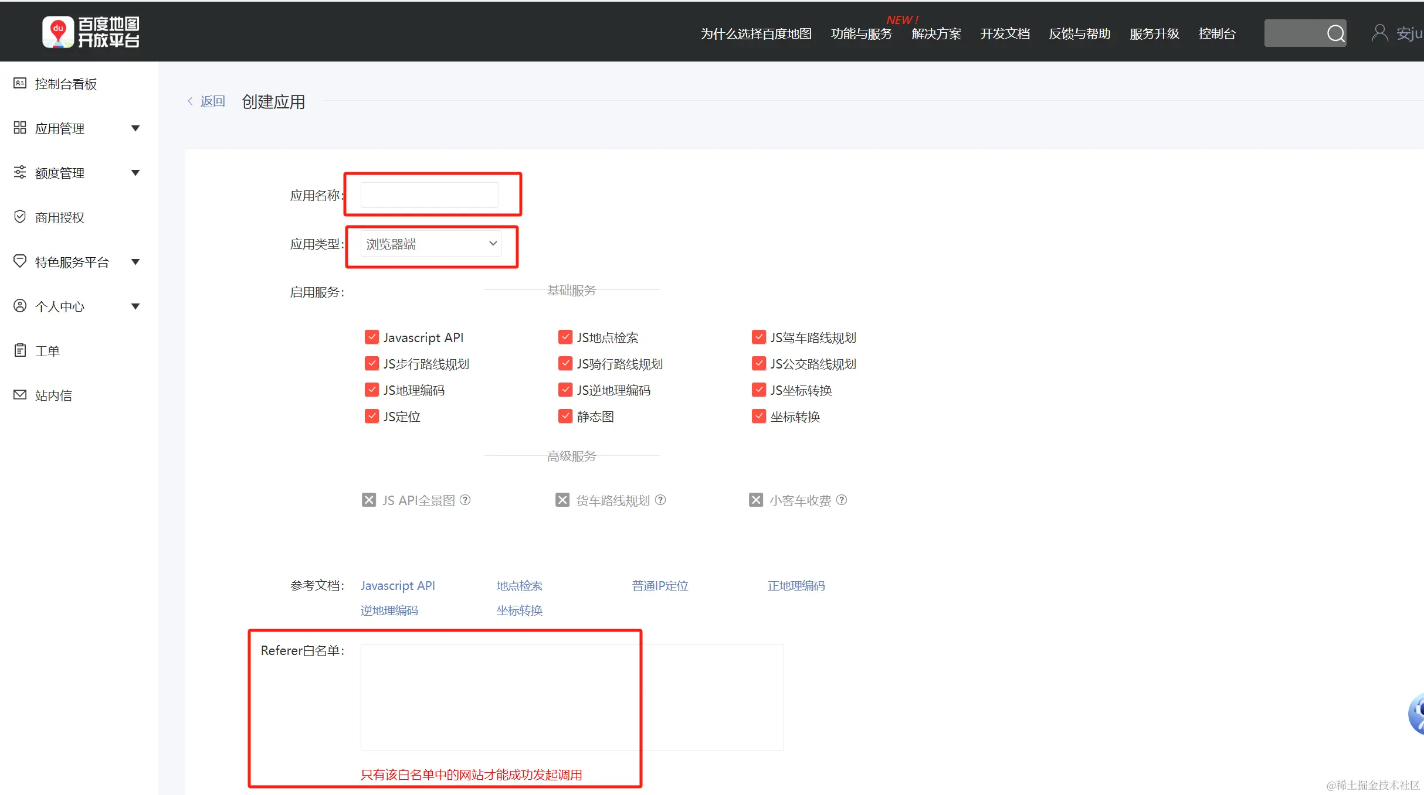Click the Baidu Map open platform logo
Image resolution: width=1424 pixels, height=795 pixels.
91,32
